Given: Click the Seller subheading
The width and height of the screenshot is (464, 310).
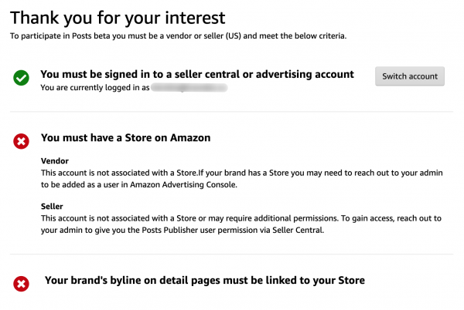Looking at the screenshot, I should tap(53, 207).
